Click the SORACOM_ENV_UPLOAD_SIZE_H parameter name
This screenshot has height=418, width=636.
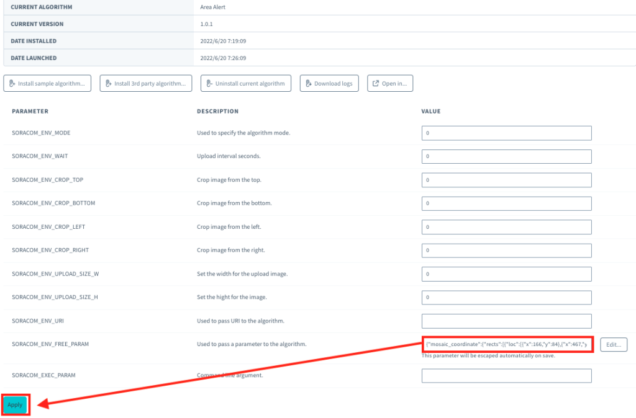(55, 297)
